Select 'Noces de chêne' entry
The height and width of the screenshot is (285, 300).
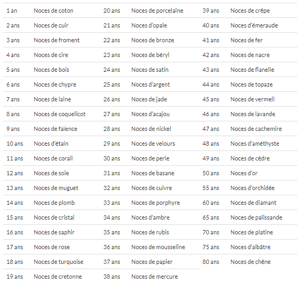pyautogui.click(x=250, y=262)
